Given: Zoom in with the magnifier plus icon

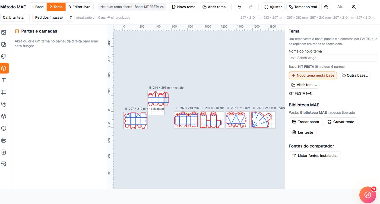Looking at the screenshot, I should 354,7.
